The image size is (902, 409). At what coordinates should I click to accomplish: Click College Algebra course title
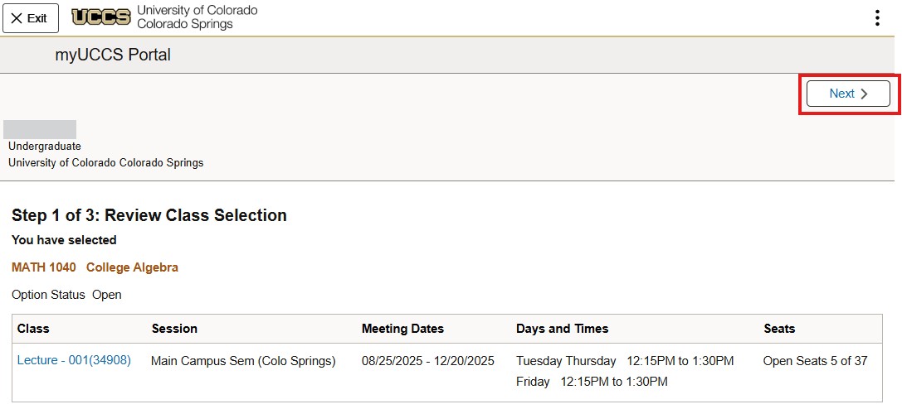click(x=132, y=267)
